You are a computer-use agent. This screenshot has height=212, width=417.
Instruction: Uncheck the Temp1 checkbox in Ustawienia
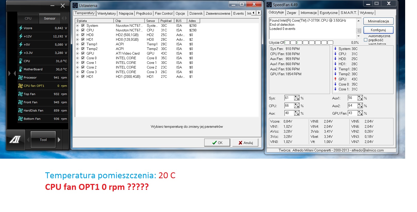(x=83, y=44)
